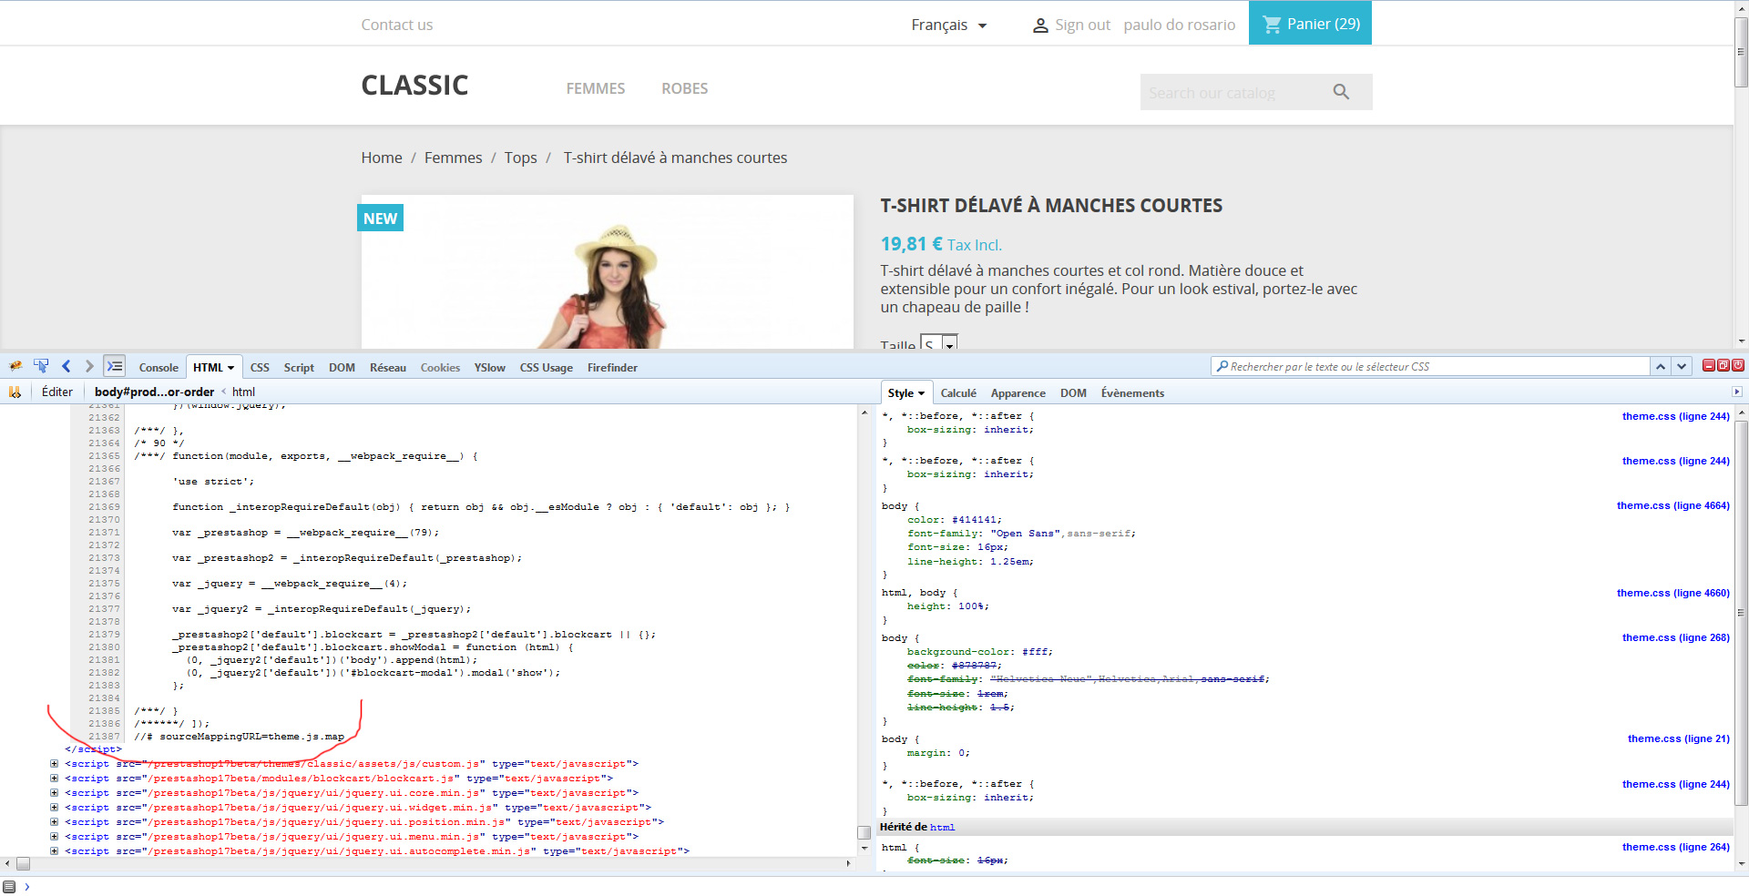Switch to the Réseau tab

click(387, 368)
